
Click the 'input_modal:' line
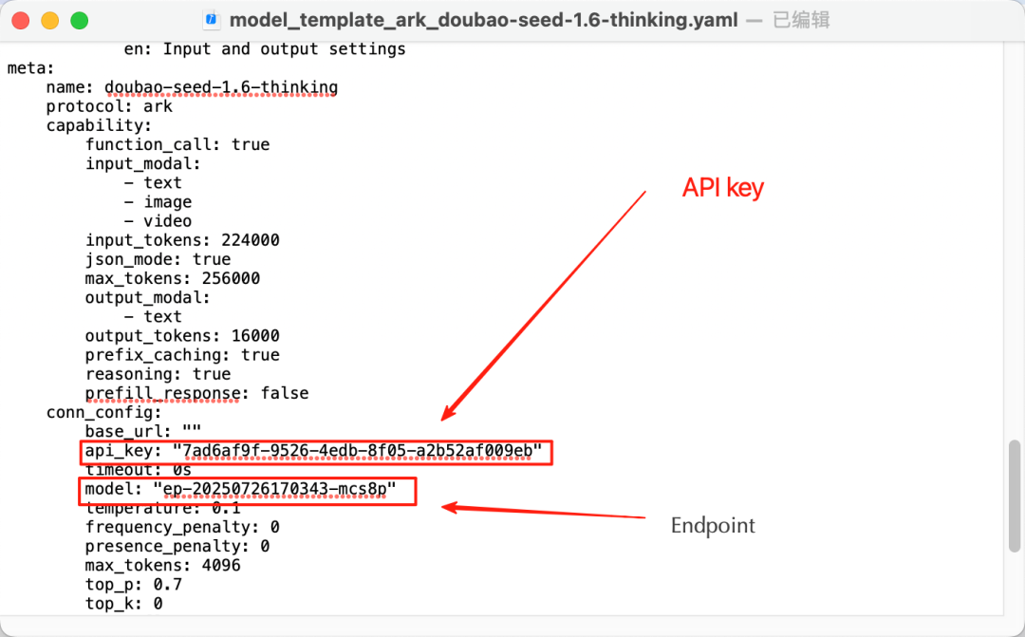pyautogui.click(x=142, y=163)
